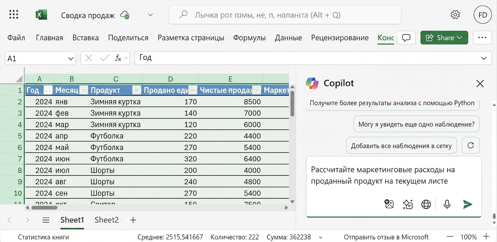Switch to Sheet2 tab
The height and width of the screenshot is (242, 497).
pyautogui.click(x=107, y=220)
